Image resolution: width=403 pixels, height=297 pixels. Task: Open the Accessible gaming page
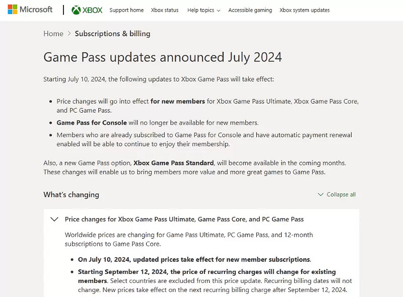click(250, 10)
